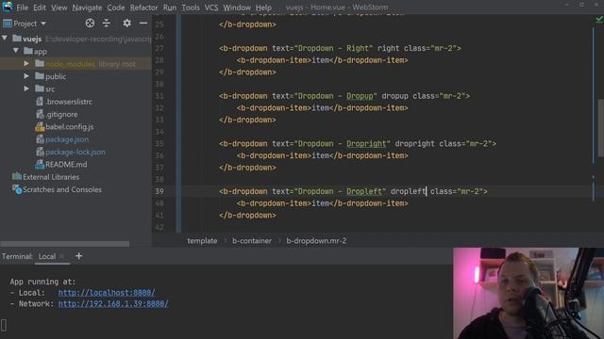Expand the public folder
The width and height of the screenshot is (604, 339).
26,76
